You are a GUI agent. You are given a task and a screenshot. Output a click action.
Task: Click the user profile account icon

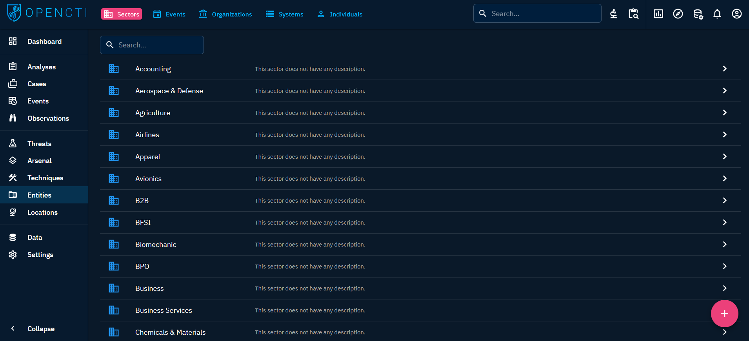tap(736, 14)
